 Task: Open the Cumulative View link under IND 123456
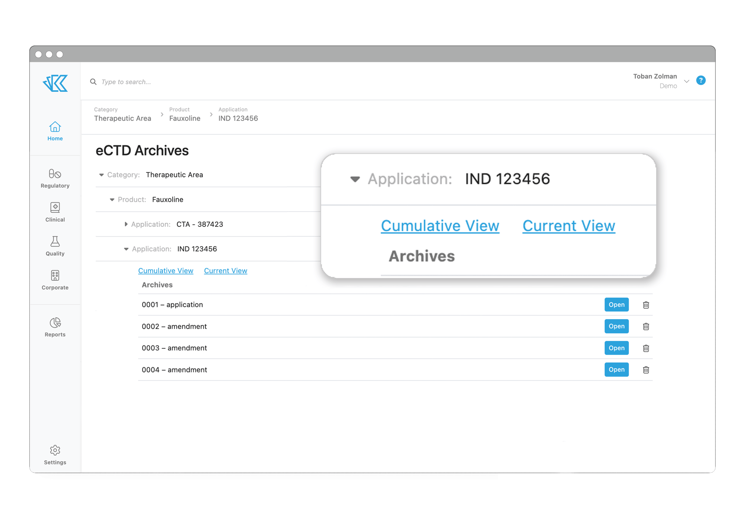point(166,271)
